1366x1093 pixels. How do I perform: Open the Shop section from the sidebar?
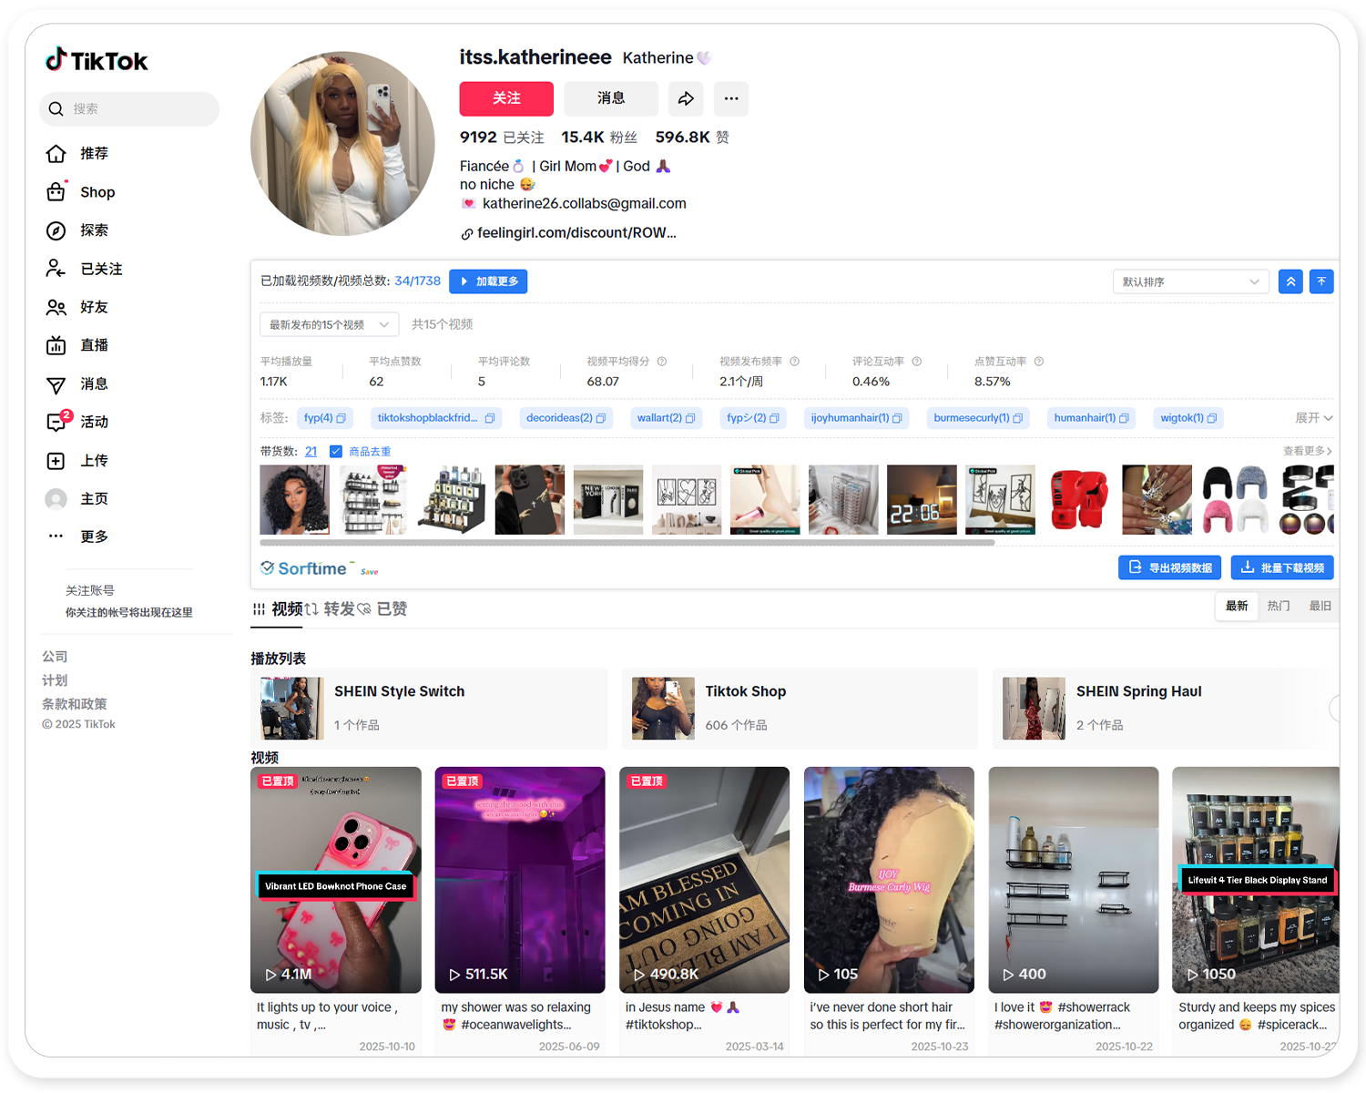click(96, 192)
